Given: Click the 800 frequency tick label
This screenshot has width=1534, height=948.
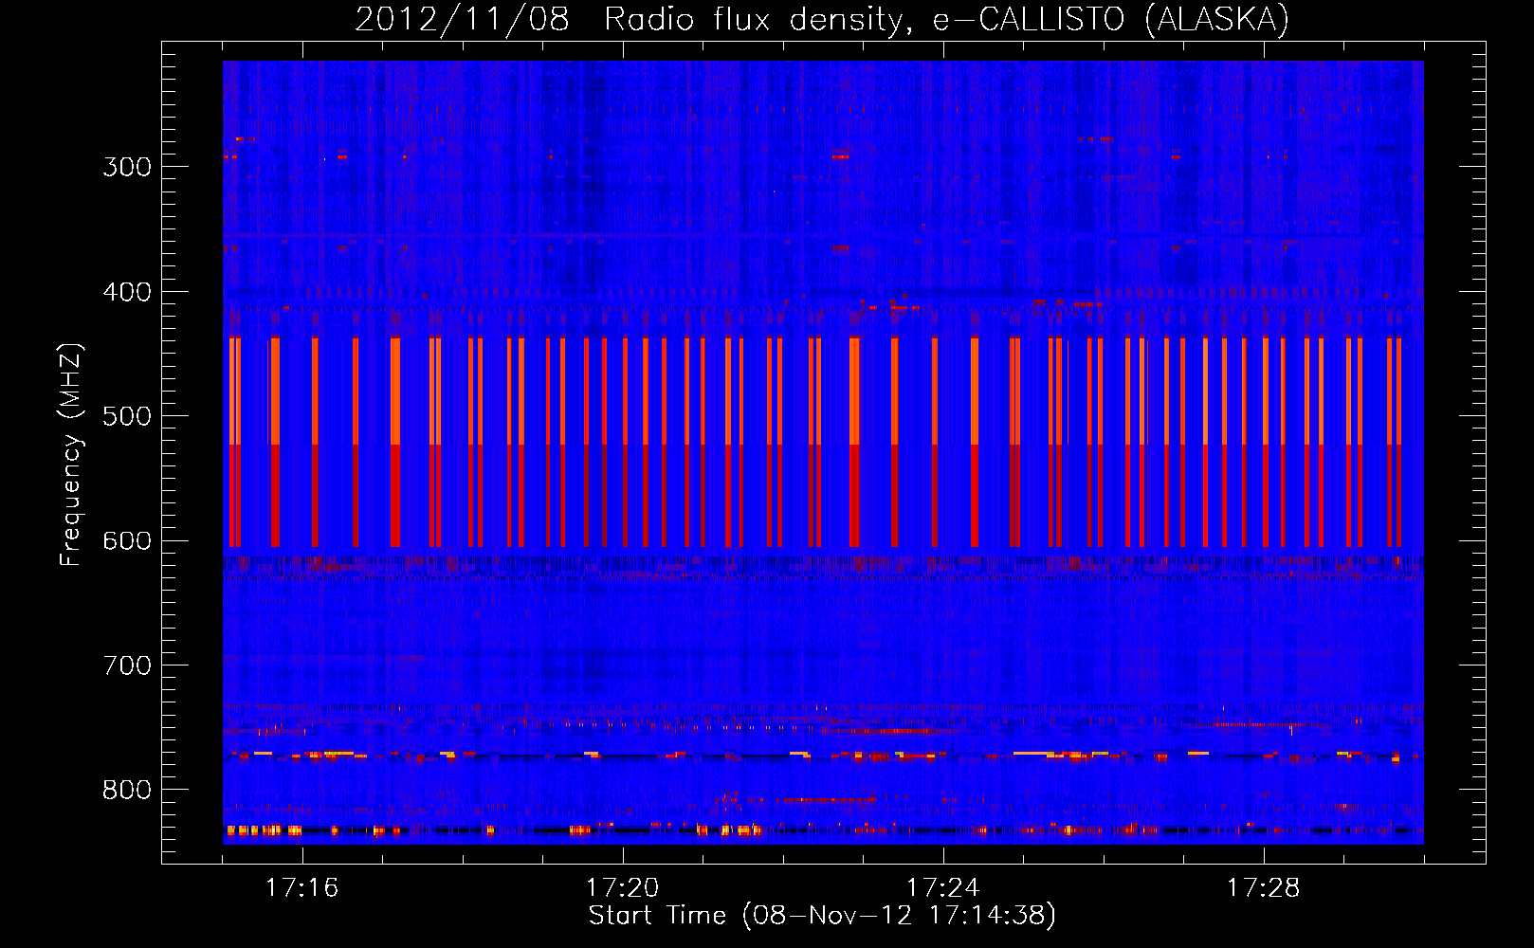Looking at the screenshot, I should point(127,791).
